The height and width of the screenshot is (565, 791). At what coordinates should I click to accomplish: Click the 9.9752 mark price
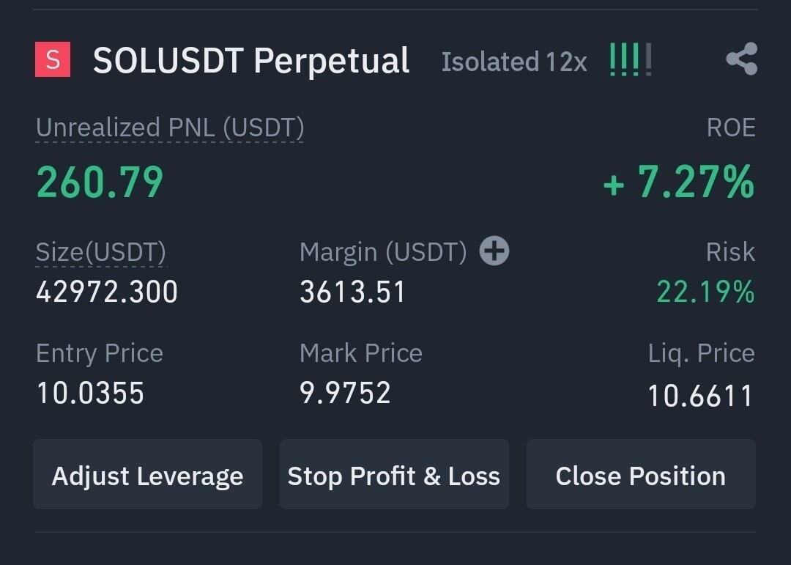[345, 393]
